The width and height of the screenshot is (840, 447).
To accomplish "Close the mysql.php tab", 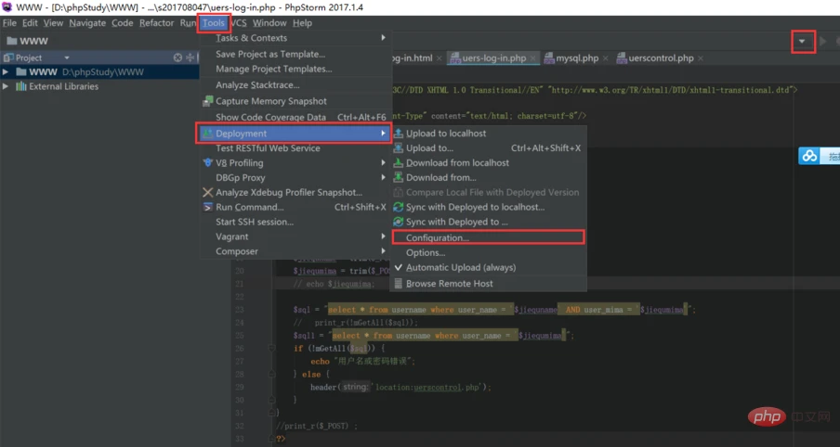I will pos(605,58).
